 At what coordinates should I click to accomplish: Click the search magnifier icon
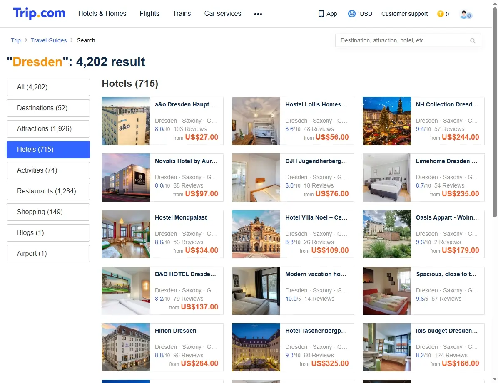coord(472,41)
